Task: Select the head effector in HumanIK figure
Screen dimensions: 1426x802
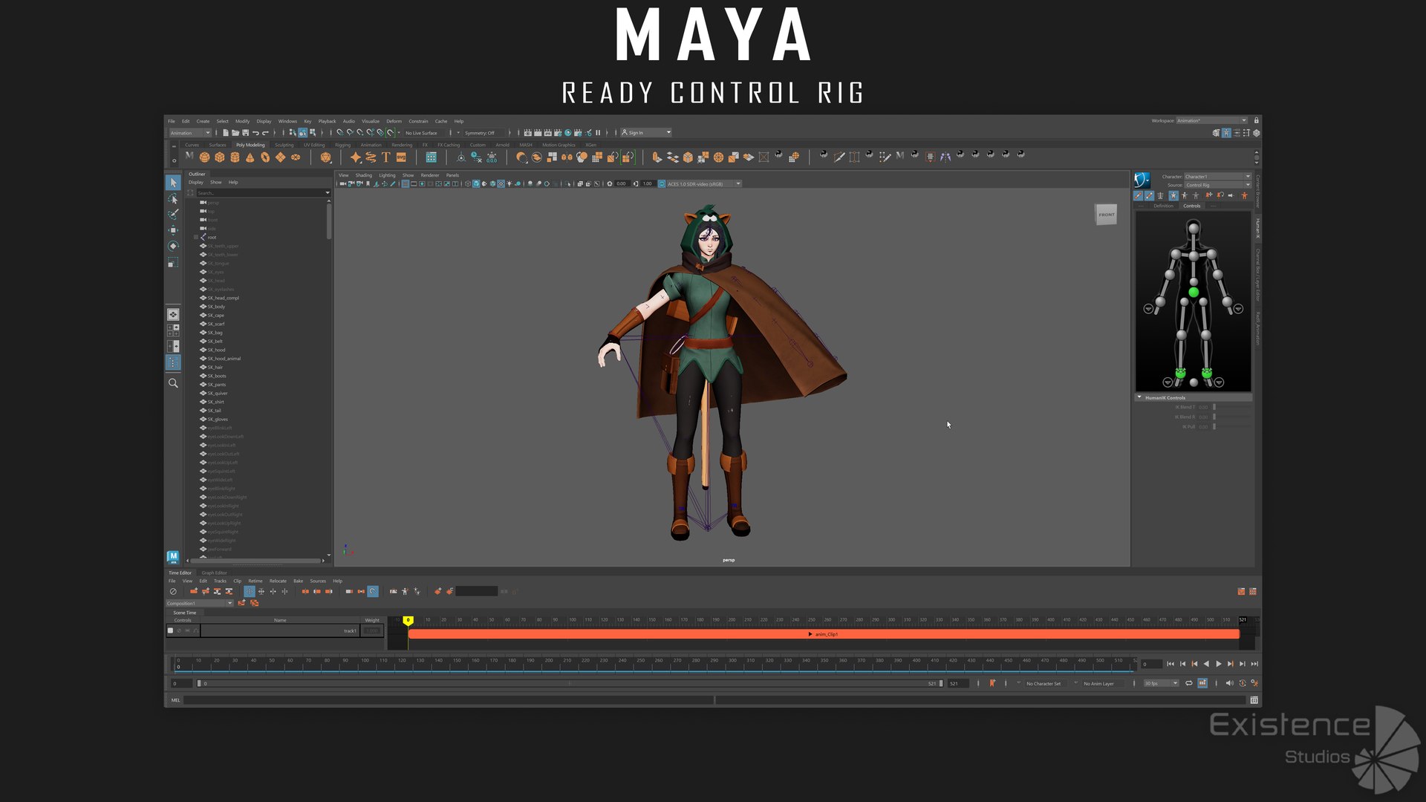Action: tap(1194, 228)
